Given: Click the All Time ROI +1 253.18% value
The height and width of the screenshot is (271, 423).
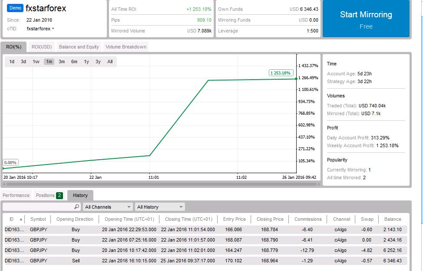Looking at the screenshot, I should [x=199, y=9].
